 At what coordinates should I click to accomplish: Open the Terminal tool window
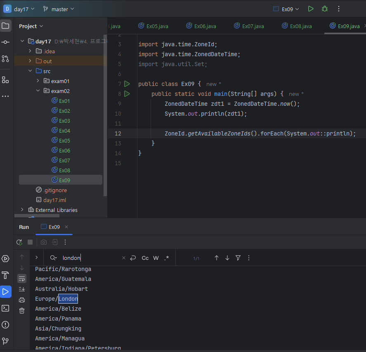click(x=5, y=308)
